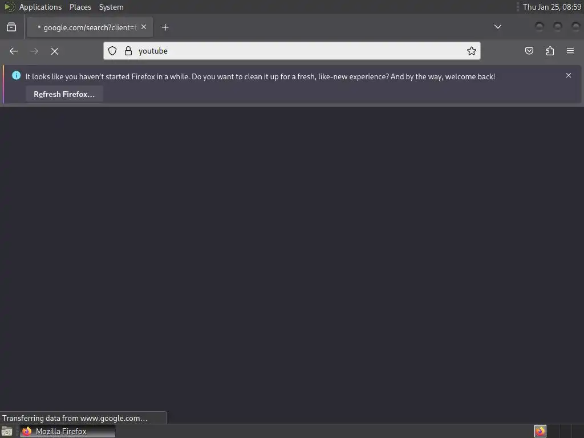Go back using the back arrow
584x438 pixels.
[14, 51]
